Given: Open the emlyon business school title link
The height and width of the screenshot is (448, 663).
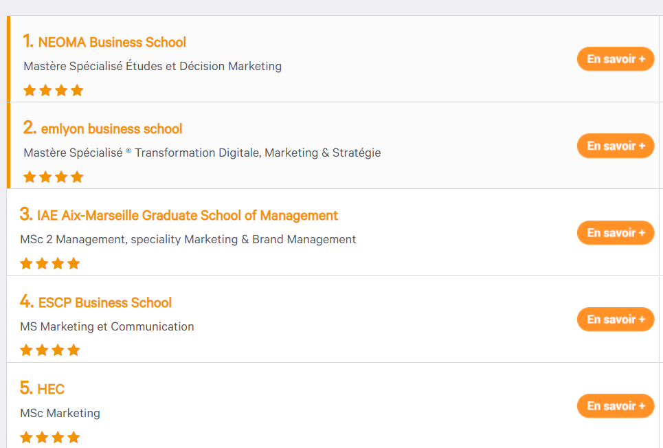Looking at the screenshot, I should click(111, 128).
